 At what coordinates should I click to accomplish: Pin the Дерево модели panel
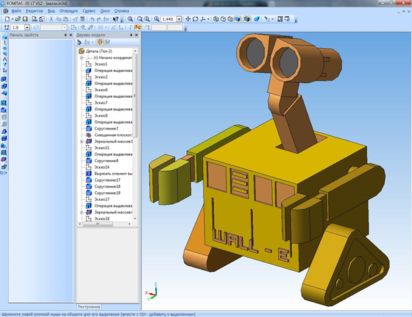click(131, 35)
